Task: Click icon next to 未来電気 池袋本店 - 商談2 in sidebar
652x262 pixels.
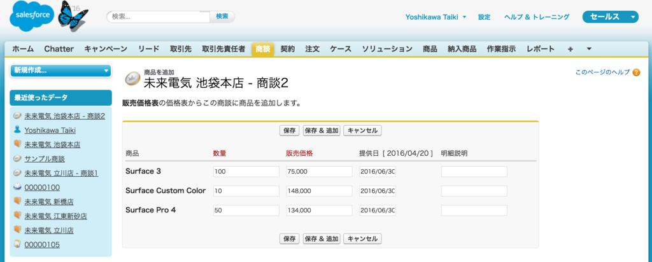Action: [17, 116]
